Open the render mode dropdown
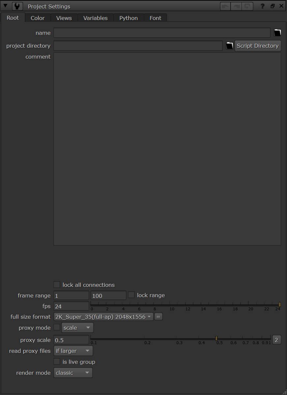Viewport: 287px width, 395px height. (72, 373)
